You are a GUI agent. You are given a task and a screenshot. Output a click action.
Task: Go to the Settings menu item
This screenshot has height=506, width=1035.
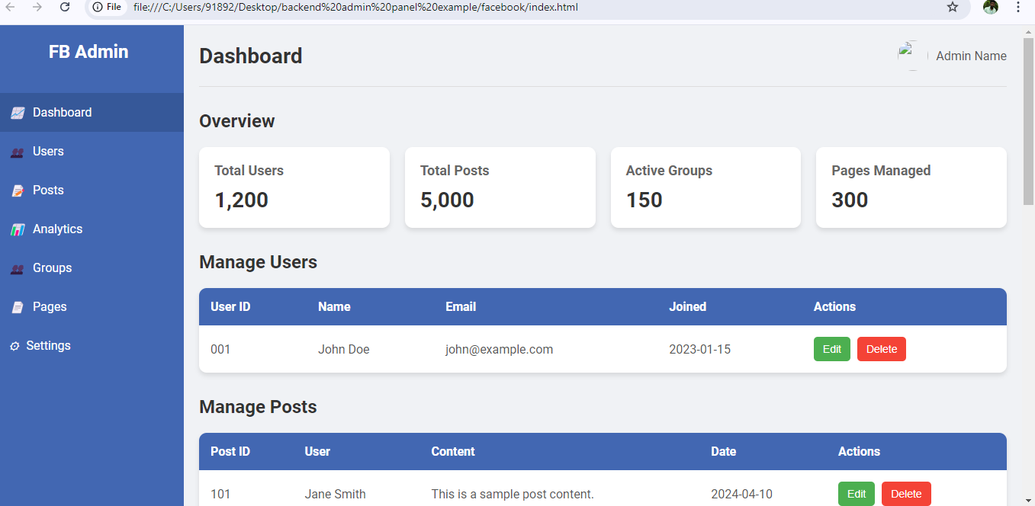48,346
